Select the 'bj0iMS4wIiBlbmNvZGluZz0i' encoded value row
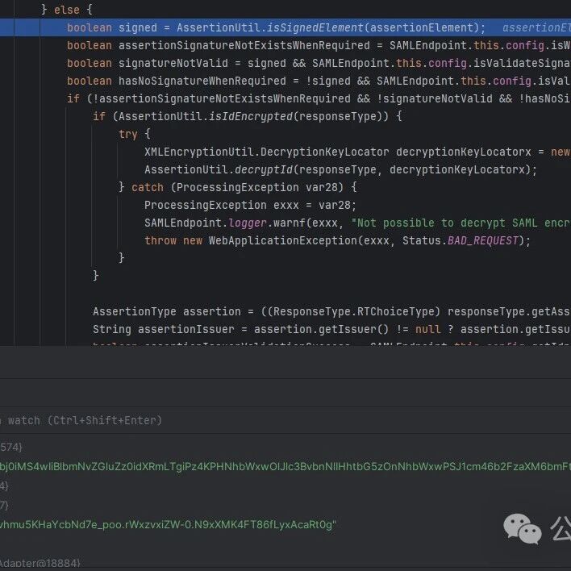The width and height of the screenshot is (571, 571). [285, 466]
